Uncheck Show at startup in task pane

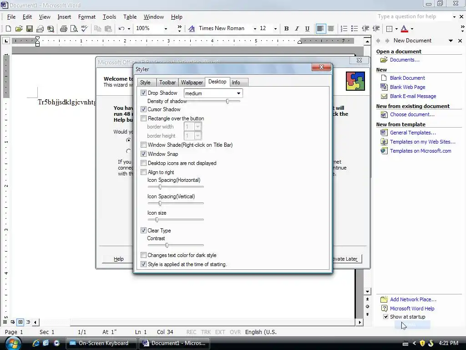(x=385, y=317)
